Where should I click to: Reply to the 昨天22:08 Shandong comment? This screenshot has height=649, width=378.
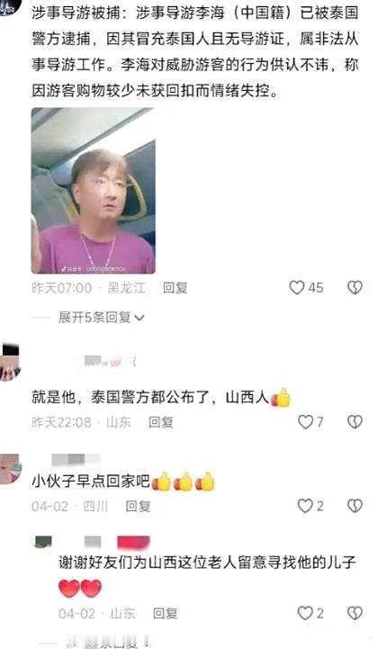tap(161, 422)
